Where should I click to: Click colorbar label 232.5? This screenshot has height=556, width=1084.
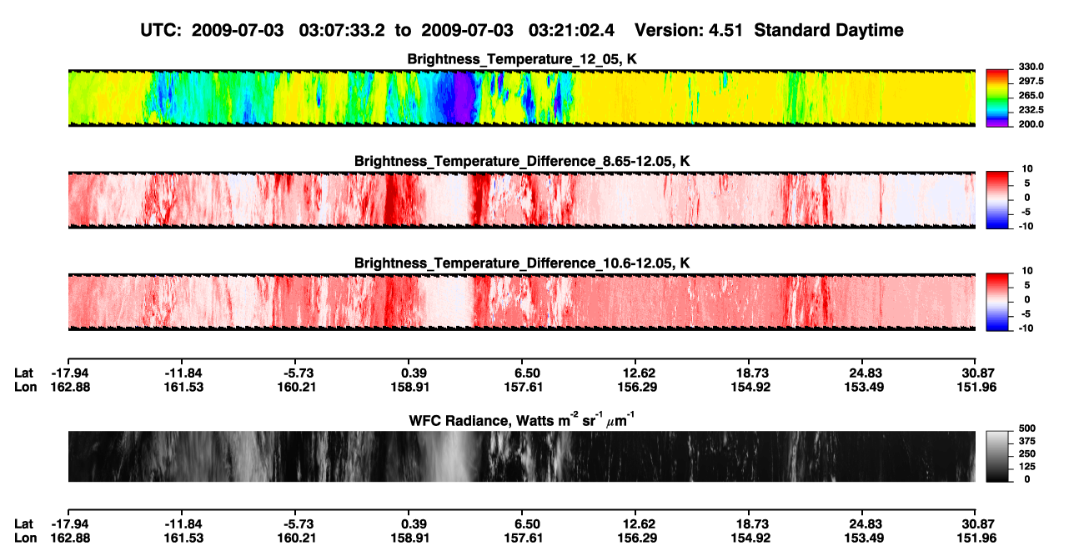(1031, 109)
